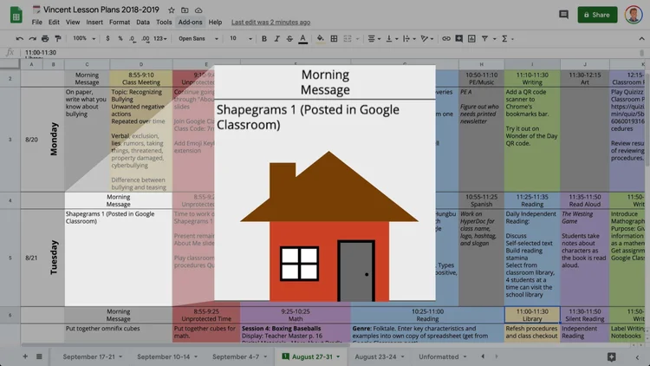Print the spreadsheet
This screenshot has height=366, width=650.
(x=45, y=38)
